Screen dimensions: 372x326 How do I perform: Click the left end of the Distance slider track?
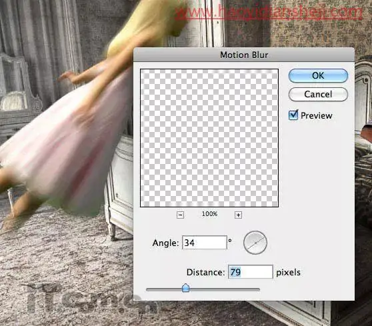148,290
